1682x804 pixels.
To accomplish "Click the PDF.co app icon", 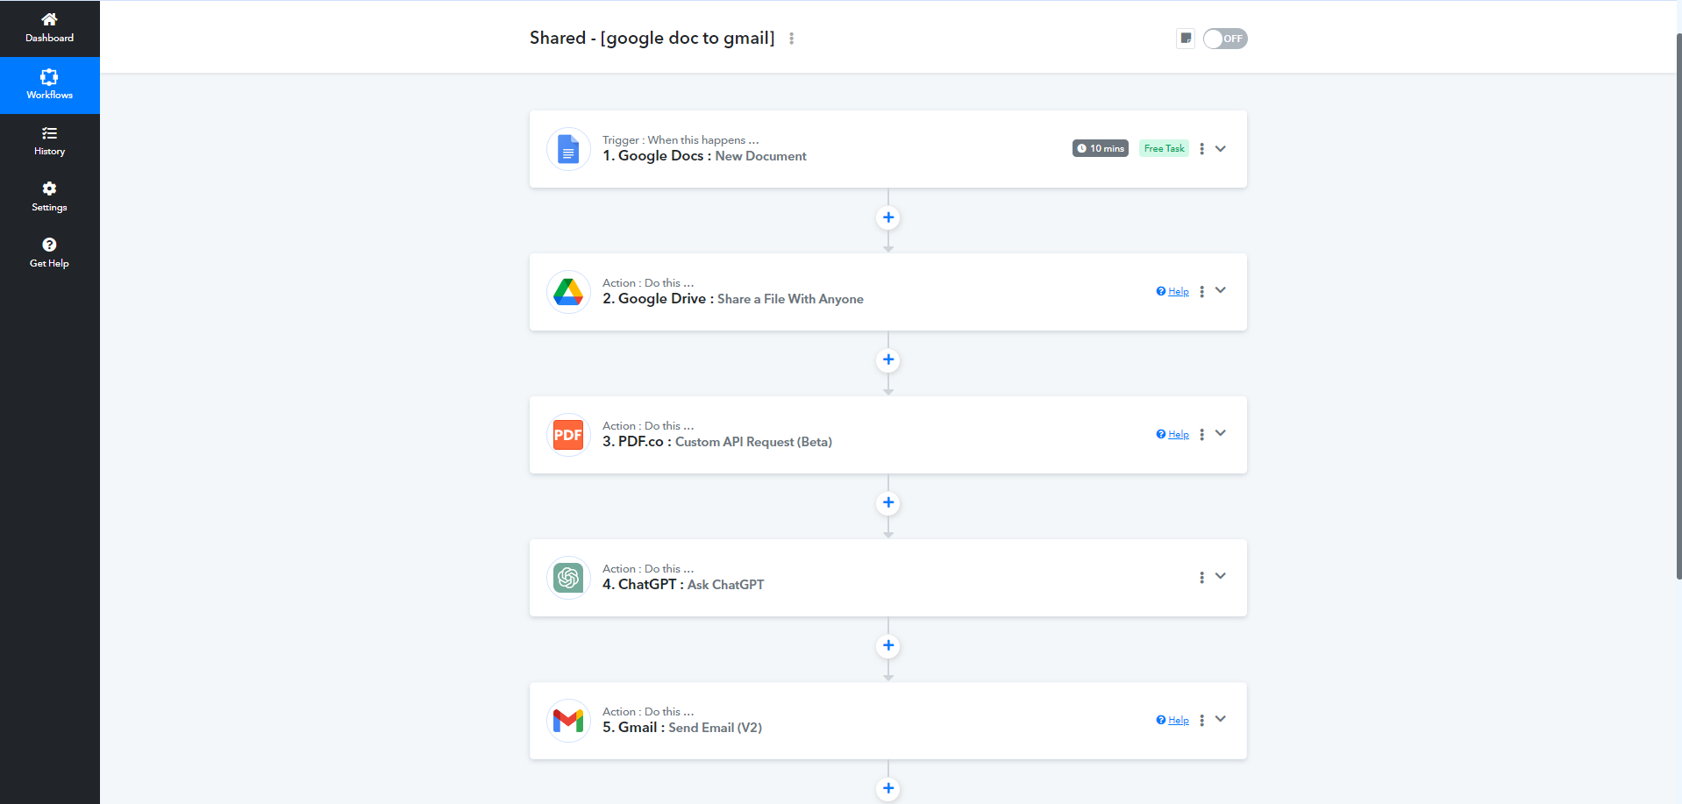I will tap(568, 435).
